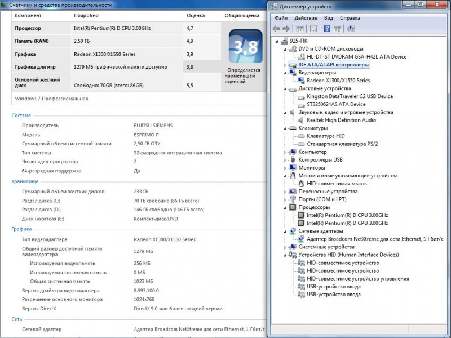
Task: Expand the Мониторы tree node
Action: (x=285, y=168)
